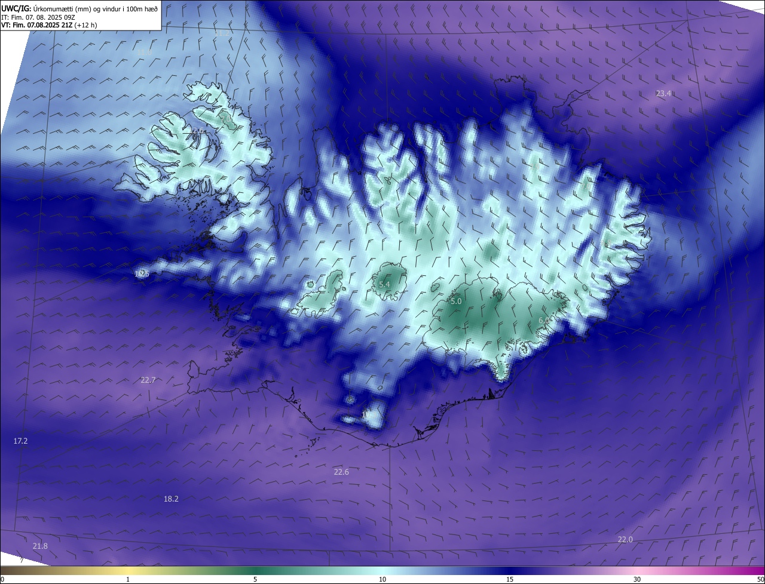This screenshot has height=584, width=765.
Task: Click the '1' tick on the colour scale
Action: pyautogui.click(x=128, y=579)
